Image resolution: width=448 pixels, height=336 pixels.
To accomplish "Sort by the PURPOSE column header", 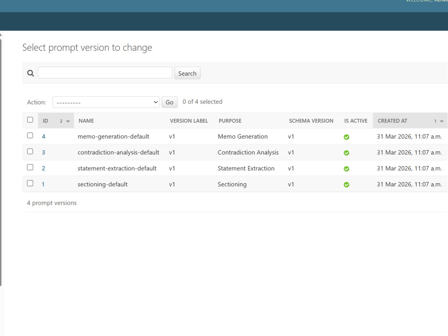I will (x=230, y=121).
